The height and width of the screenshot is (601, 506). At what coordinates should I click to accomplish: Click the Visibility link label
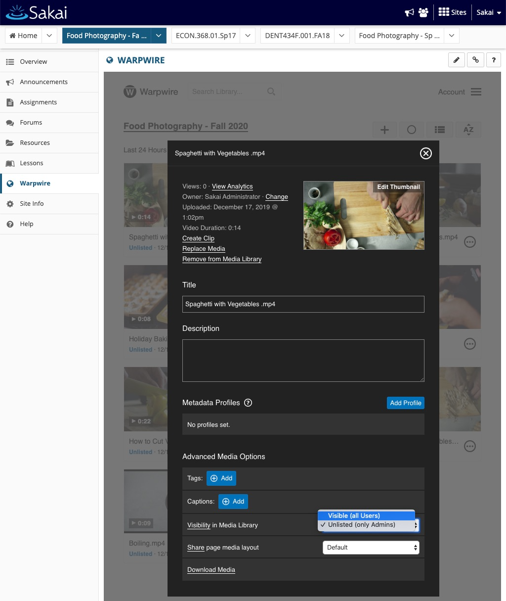pyautogui.click(x=199, y=525)
